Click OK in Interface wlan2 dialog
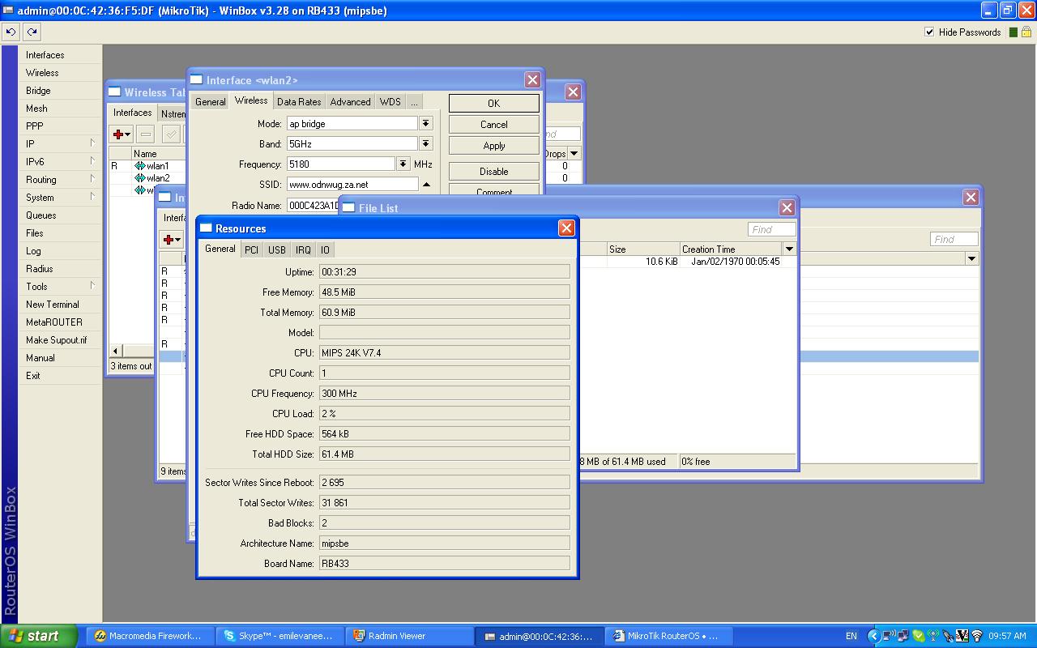The height and width of the screenshot is (648, 1037). point(494,104)
